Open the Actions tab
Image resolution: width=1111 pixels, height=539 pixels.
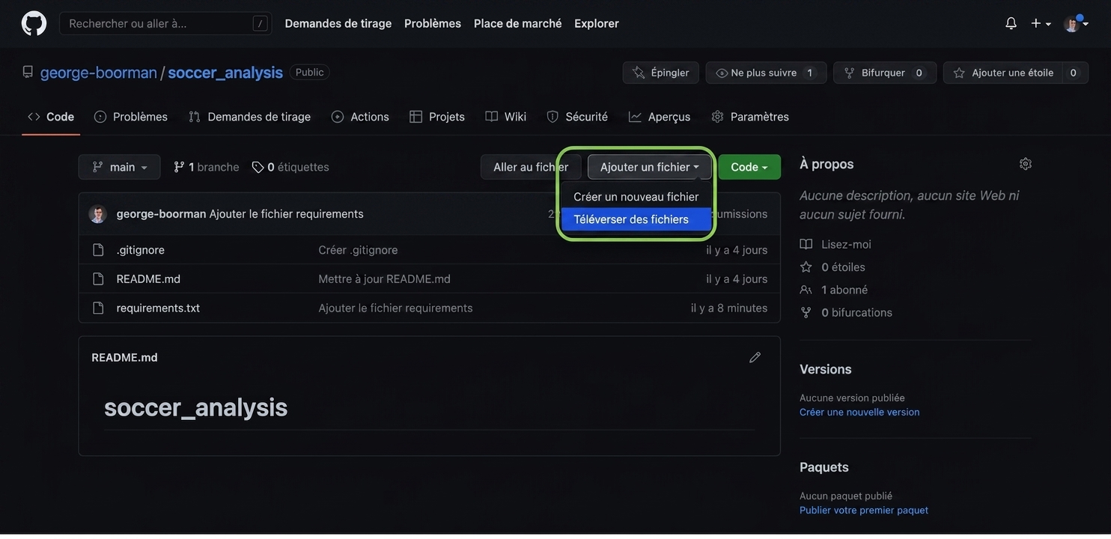point(361,117)
